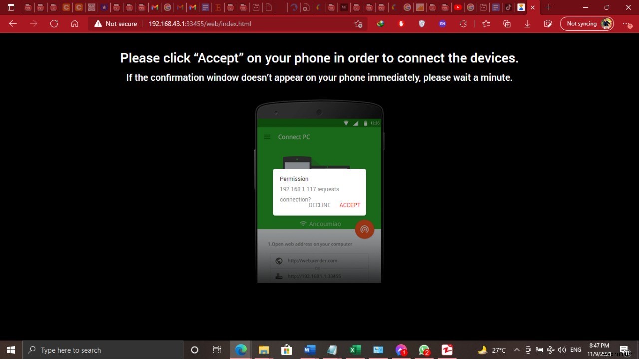Open the EN translator extension icon
Screen dimensions: 639x359
pyautogui.click(x=442, y=23)
